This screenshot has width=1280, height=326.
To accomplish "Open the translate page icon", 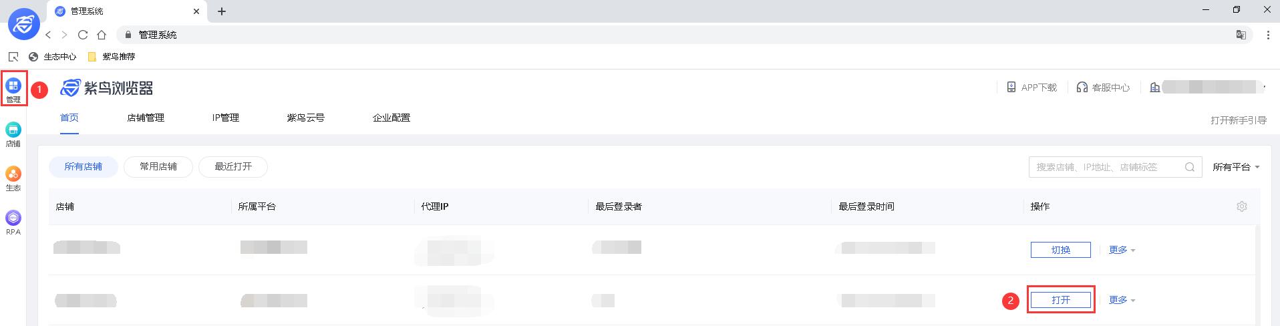I will pos(1241,35).
